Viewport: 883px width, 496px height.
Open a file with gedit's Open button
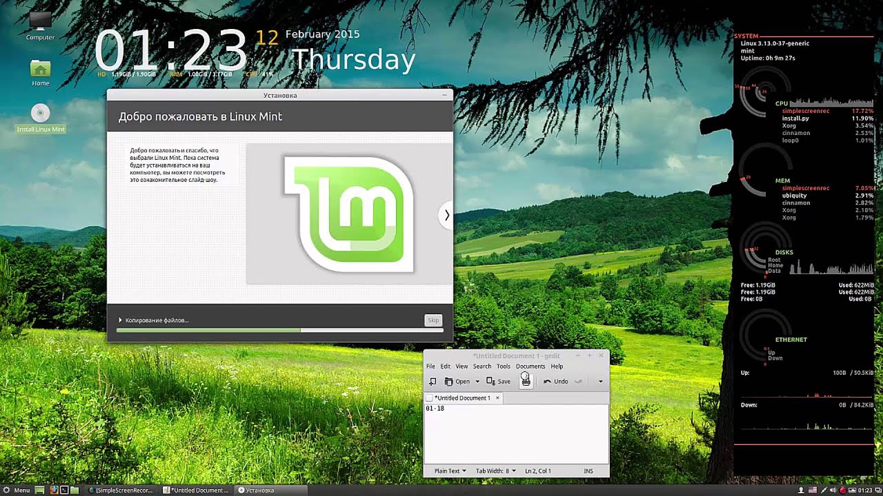(x=457, y=382)
